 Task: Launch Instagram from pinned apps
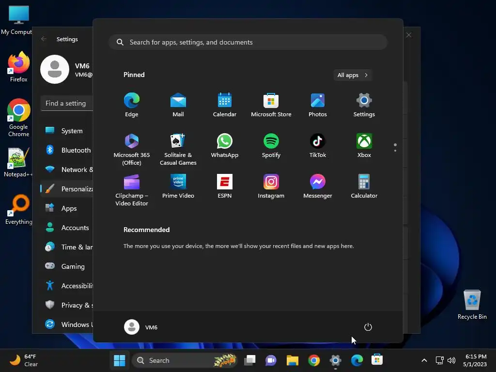pos(271,186)
